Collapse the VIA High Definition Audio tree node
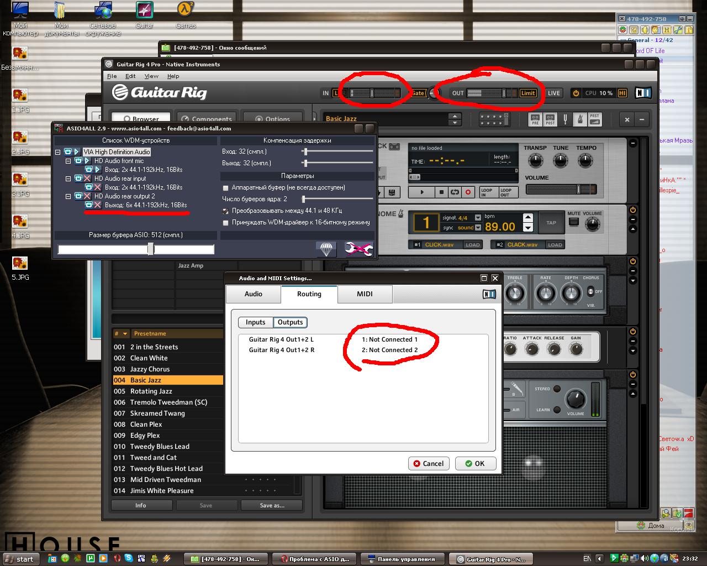The height and width of the screenshot is (566, 707). (x=58, y=152)
